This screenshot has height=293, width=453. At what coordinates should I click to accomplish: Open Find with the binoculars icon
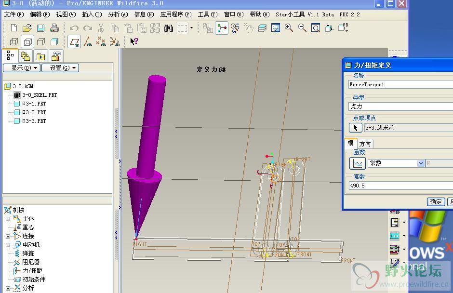click(x=169, y=28)
